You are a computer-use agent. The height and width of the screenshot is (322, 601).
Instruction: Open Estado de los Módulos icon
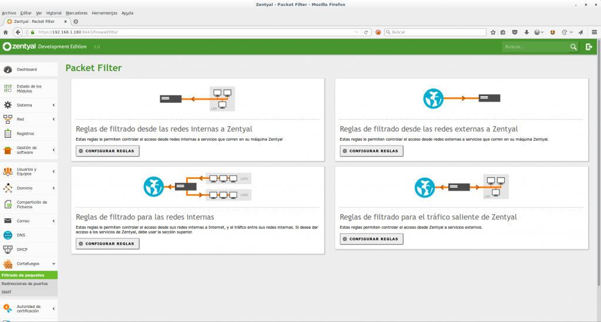(x=8, y=89)
